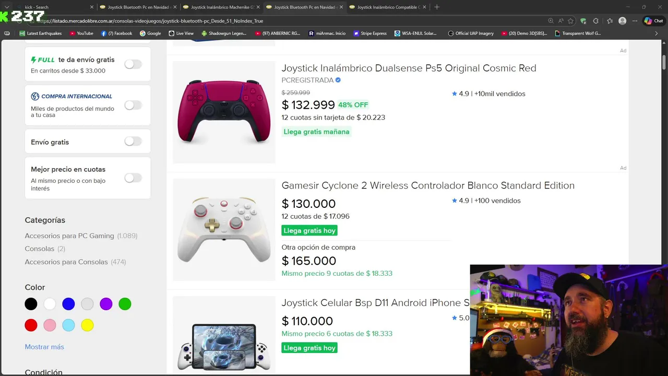668x376 pixels.
Task: Open the Copilot Chat button
Action: [x=653, y=21]
